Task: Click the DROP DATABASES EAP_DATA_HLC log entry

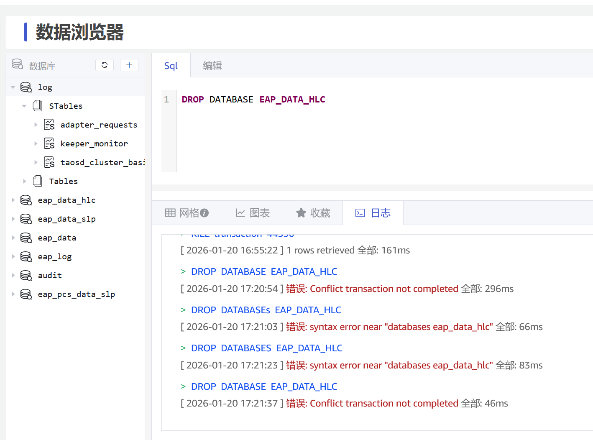Action: (266, 348)
